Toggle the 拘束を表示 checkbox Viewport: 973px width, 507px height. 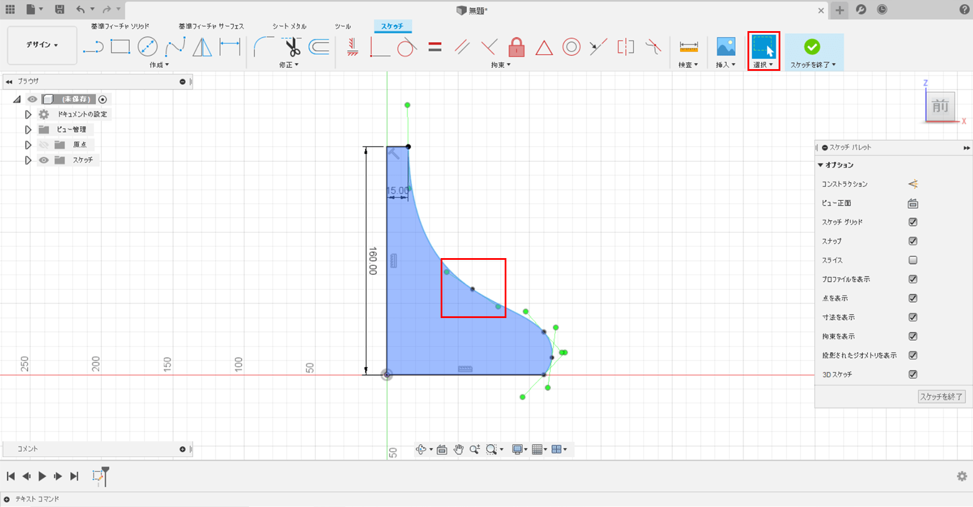click(913, 336)
